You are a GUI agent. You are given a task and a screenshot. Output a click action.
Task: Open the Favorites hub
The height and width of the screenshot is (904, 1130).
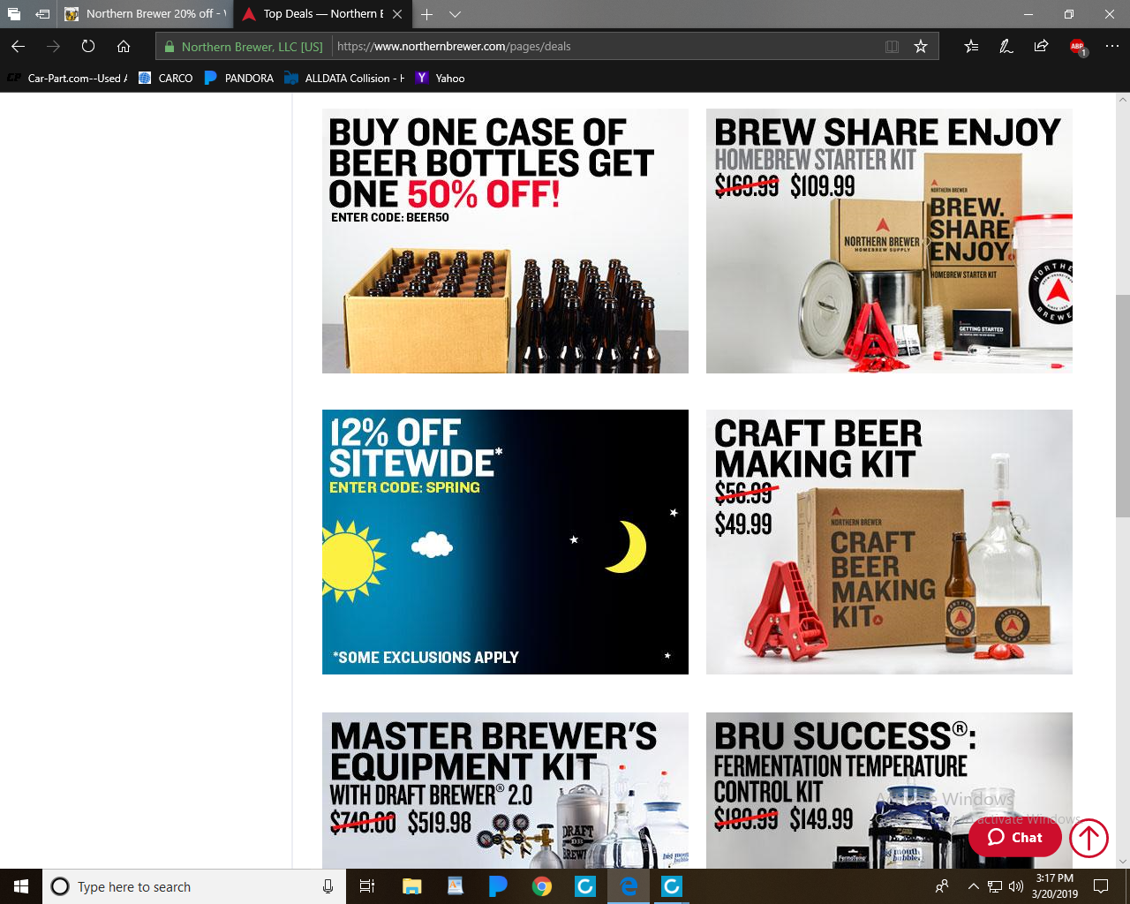click(x=971, y=47)
